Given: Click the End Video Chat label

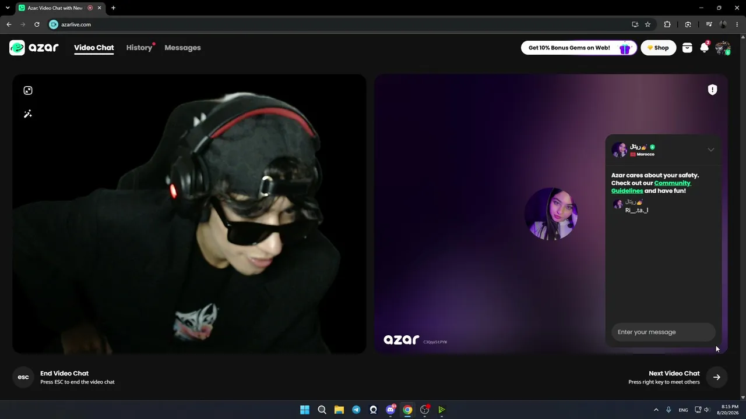Looking at the screenshot, I should pos(64,374).
